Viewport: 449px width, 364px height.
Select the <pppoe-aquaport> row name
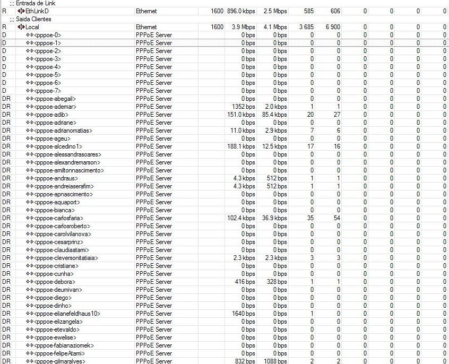pos(57,203)
